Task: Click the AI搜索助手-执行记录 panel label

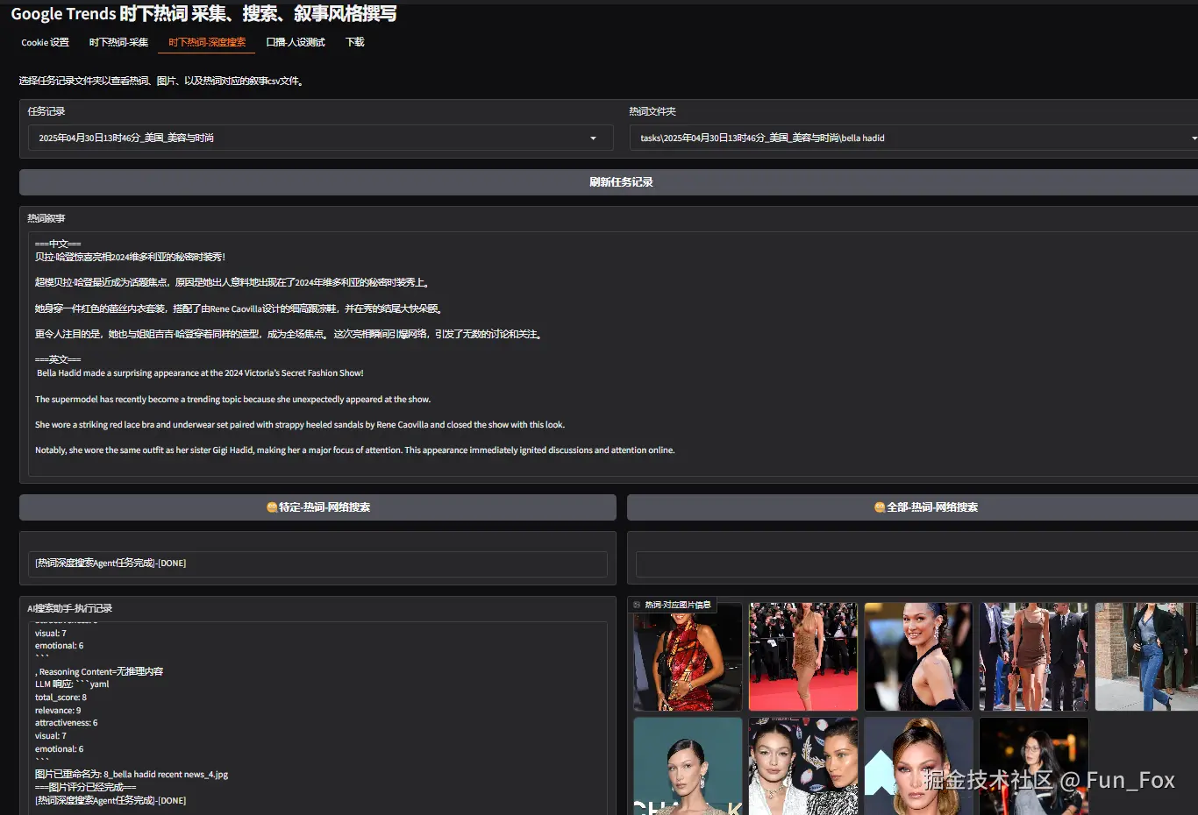Action: pos(69,608)
